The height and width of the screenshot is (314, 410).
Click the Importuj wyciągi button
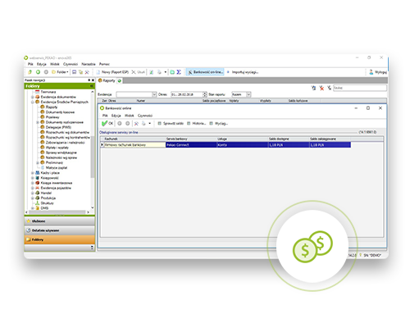[x=243, y=72]
